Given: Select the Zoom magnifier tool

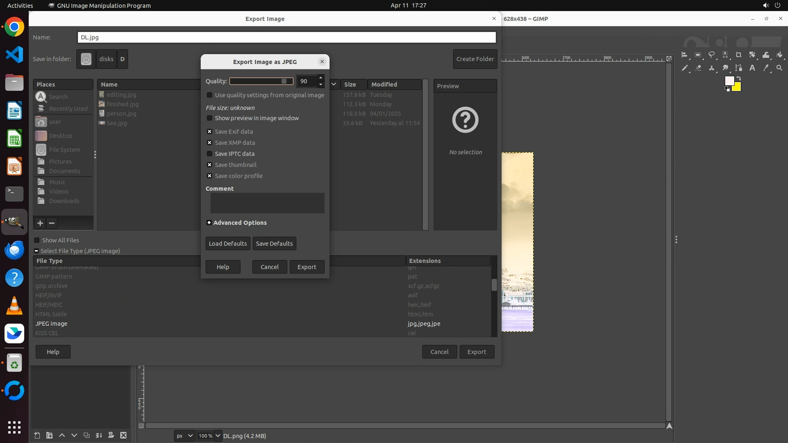Looking at the screenshot, I should [x=779, y=68].
